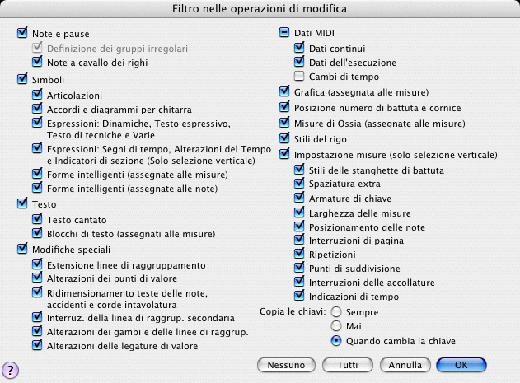Viewport: 520px width, 383px height.
Task: Uncheck the Stili del rigo checkbox
Action: [284, 138]
